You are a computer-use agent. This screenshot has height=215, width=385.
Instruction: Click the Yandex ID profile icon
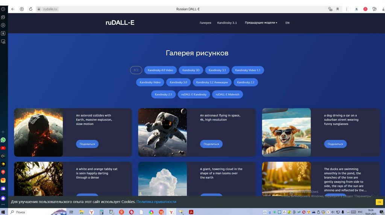point(22,9)
